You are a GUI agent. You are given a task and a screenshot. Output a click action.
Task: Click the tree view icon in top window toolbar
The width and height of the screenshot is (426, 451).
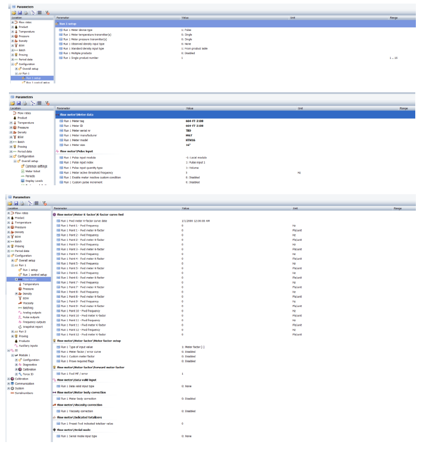tap(33, 13)
